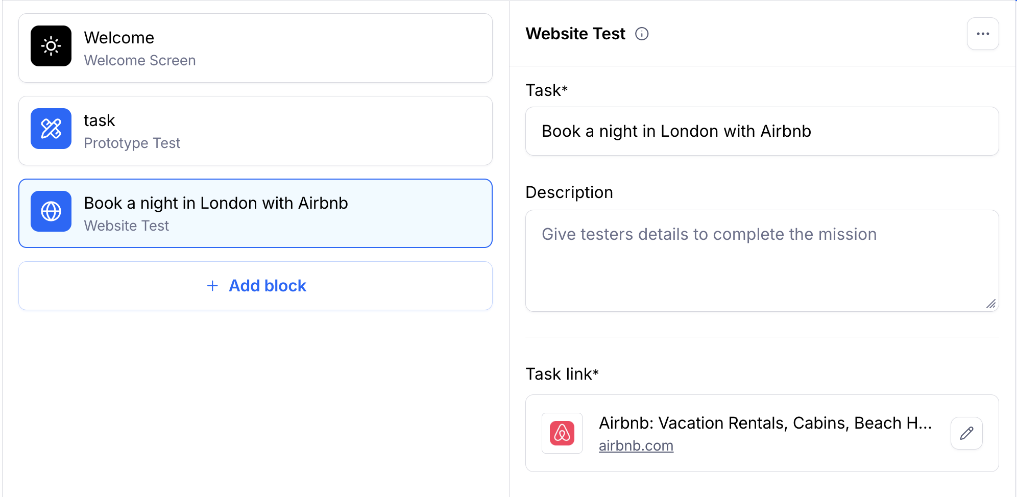
Task: Click the Welcome Screen subtitle text
Action: 140,60
